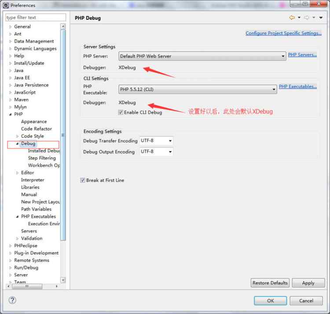Toggle the Break at First Line checkbox
330x314 pixels.
(83, 180)
